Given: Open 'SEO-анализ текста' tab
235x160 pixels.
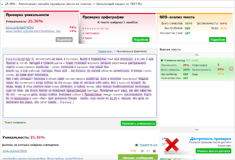Looking at the screenshot, I should [177, 17].
